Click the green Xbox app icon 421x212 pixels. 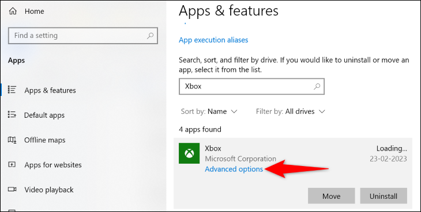[x=189, y=153]
